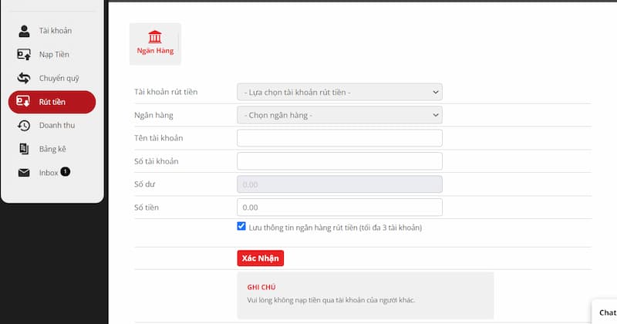The width and height of the screenshot is (617, 324).
Task: Click the Nạp Tiền deposit icon
Action: click(24, 55)
